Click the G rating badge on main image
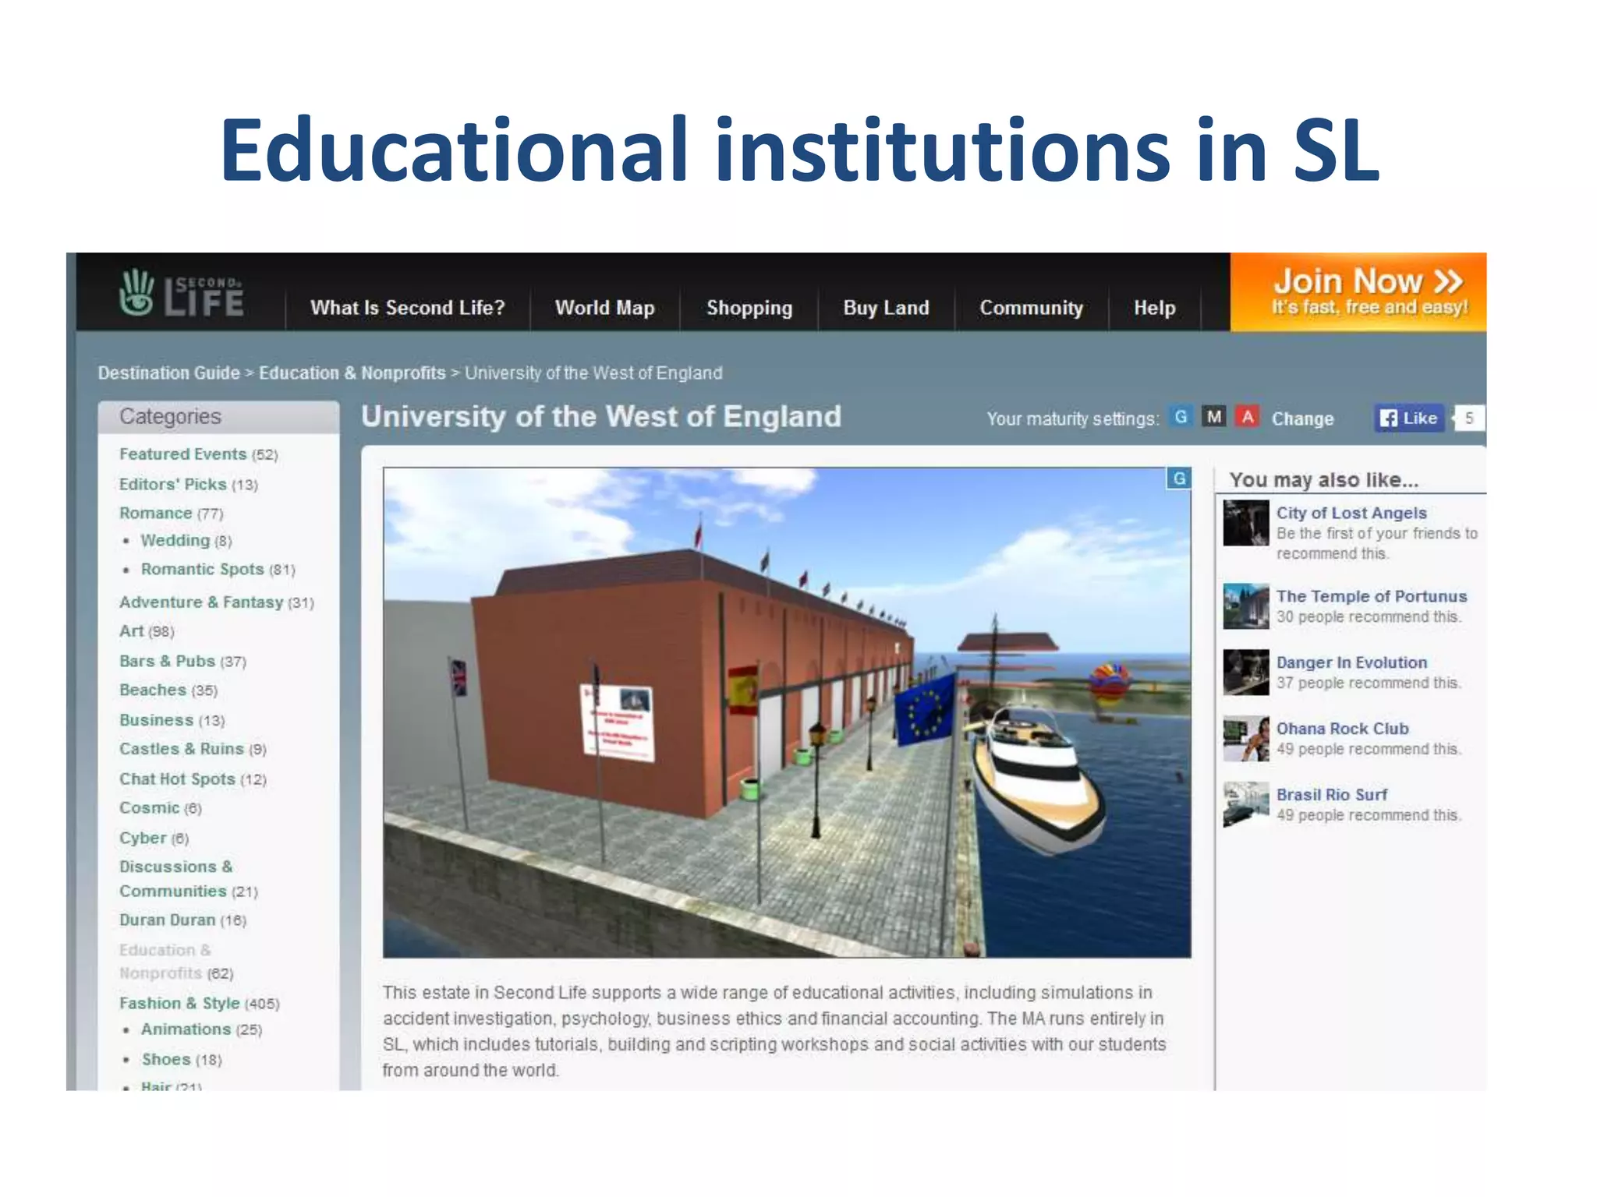Image resolution: width=1597 pixels, height=1197 pixels. coord(1179,478)
